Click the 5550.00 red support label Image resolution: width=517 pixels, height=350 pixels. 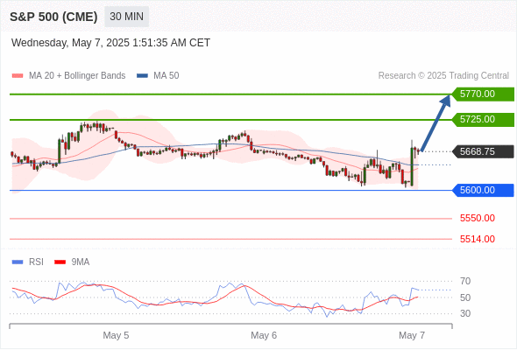pyautogui.click(x=478, y=218)
